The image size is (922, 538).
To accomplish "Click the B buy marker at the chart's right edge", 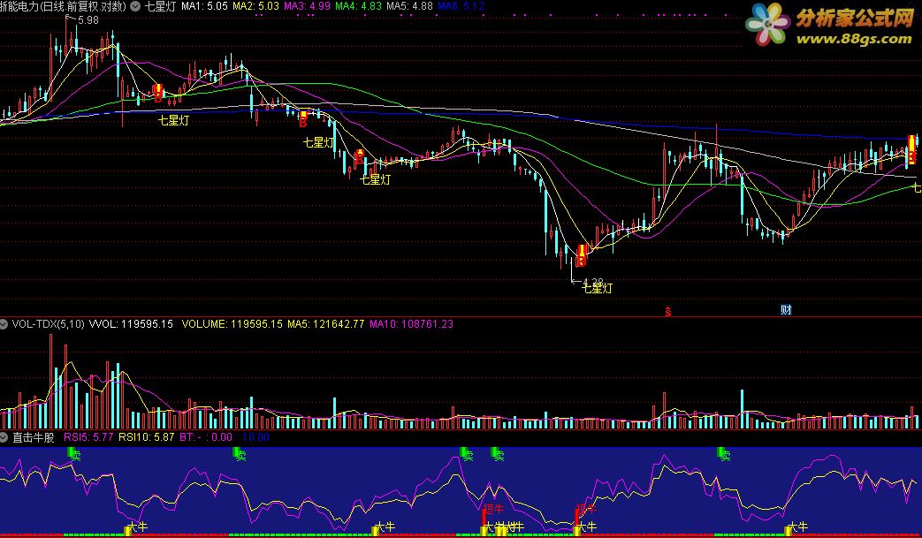I will [911, 150].
